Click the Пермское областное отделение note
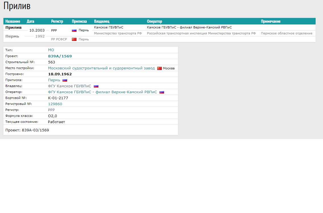This screenshot has height=213, width=323. (286, 34)
